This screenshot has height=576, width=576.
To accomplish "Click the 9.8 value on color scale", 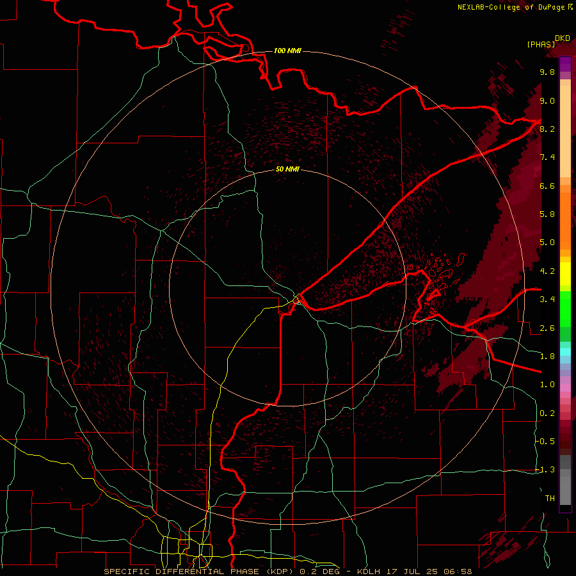I will (547, 72).
